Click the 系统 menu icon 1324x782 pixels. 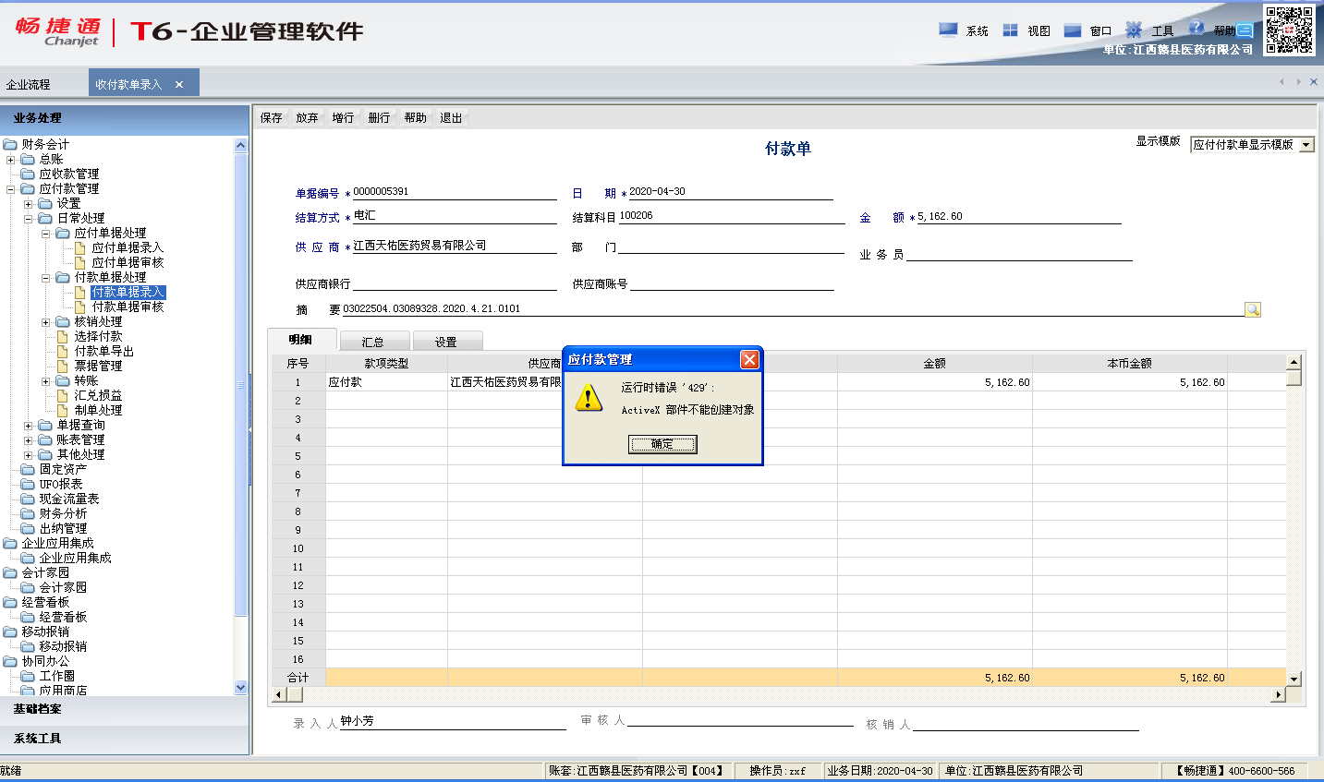click(x=948, y=30)
